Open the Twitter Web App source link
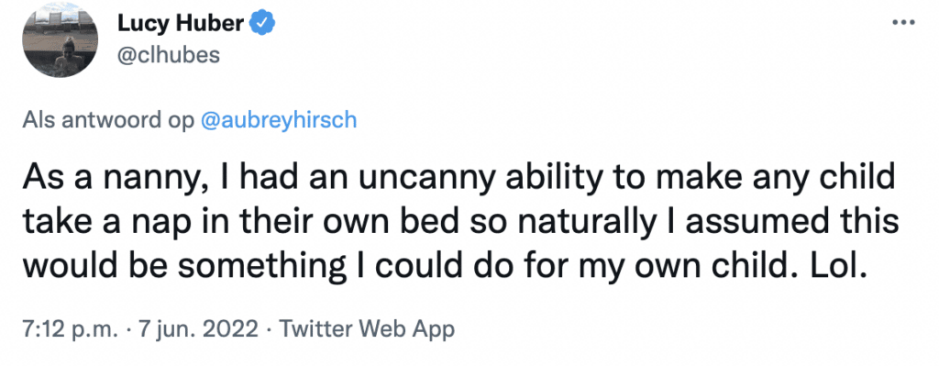Image resolution: width=939 pixels, height=366 pixels. pyautogui.click(x=367, y=329)
